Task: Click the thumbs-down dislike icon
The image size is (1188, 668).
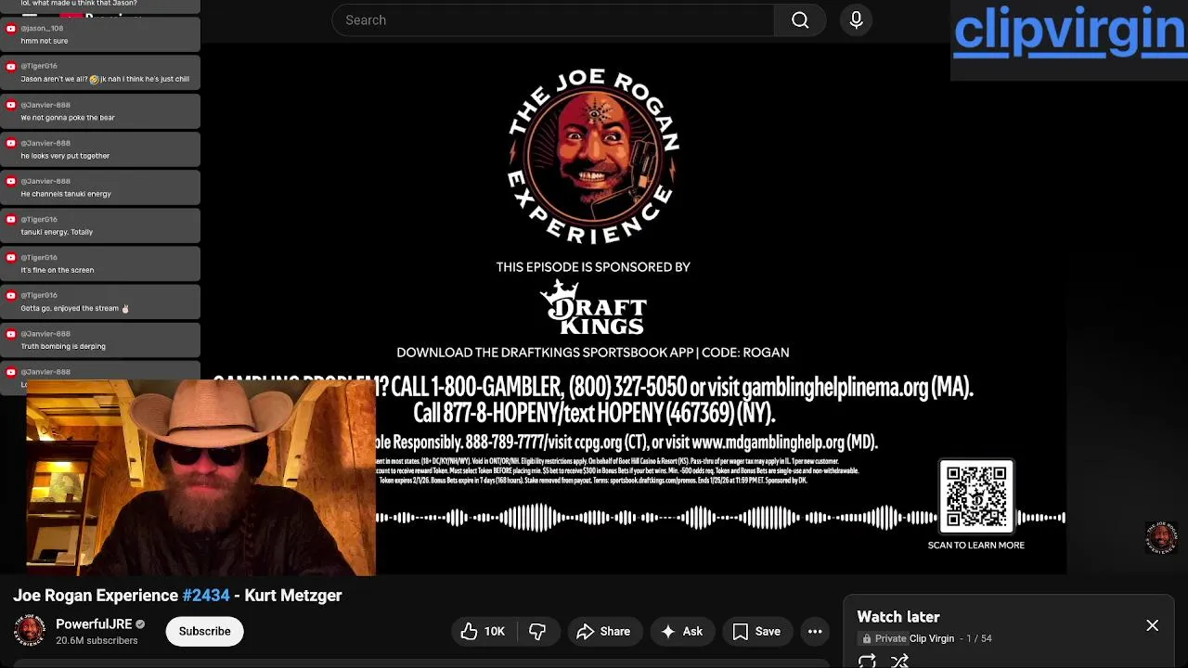Action: coord(537,631)
